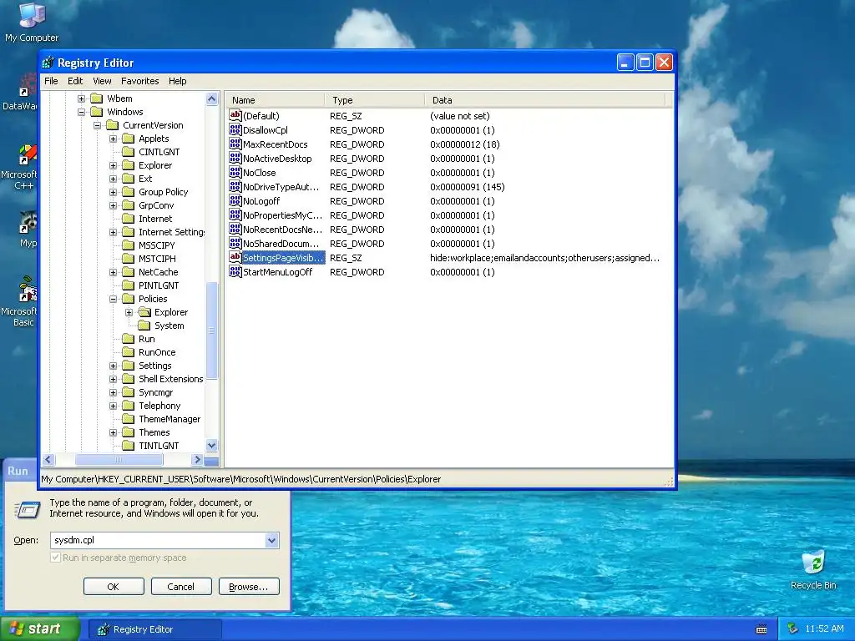
Task: Click the SettingsPageVisib... string value icon
Action: click(235, 257)
